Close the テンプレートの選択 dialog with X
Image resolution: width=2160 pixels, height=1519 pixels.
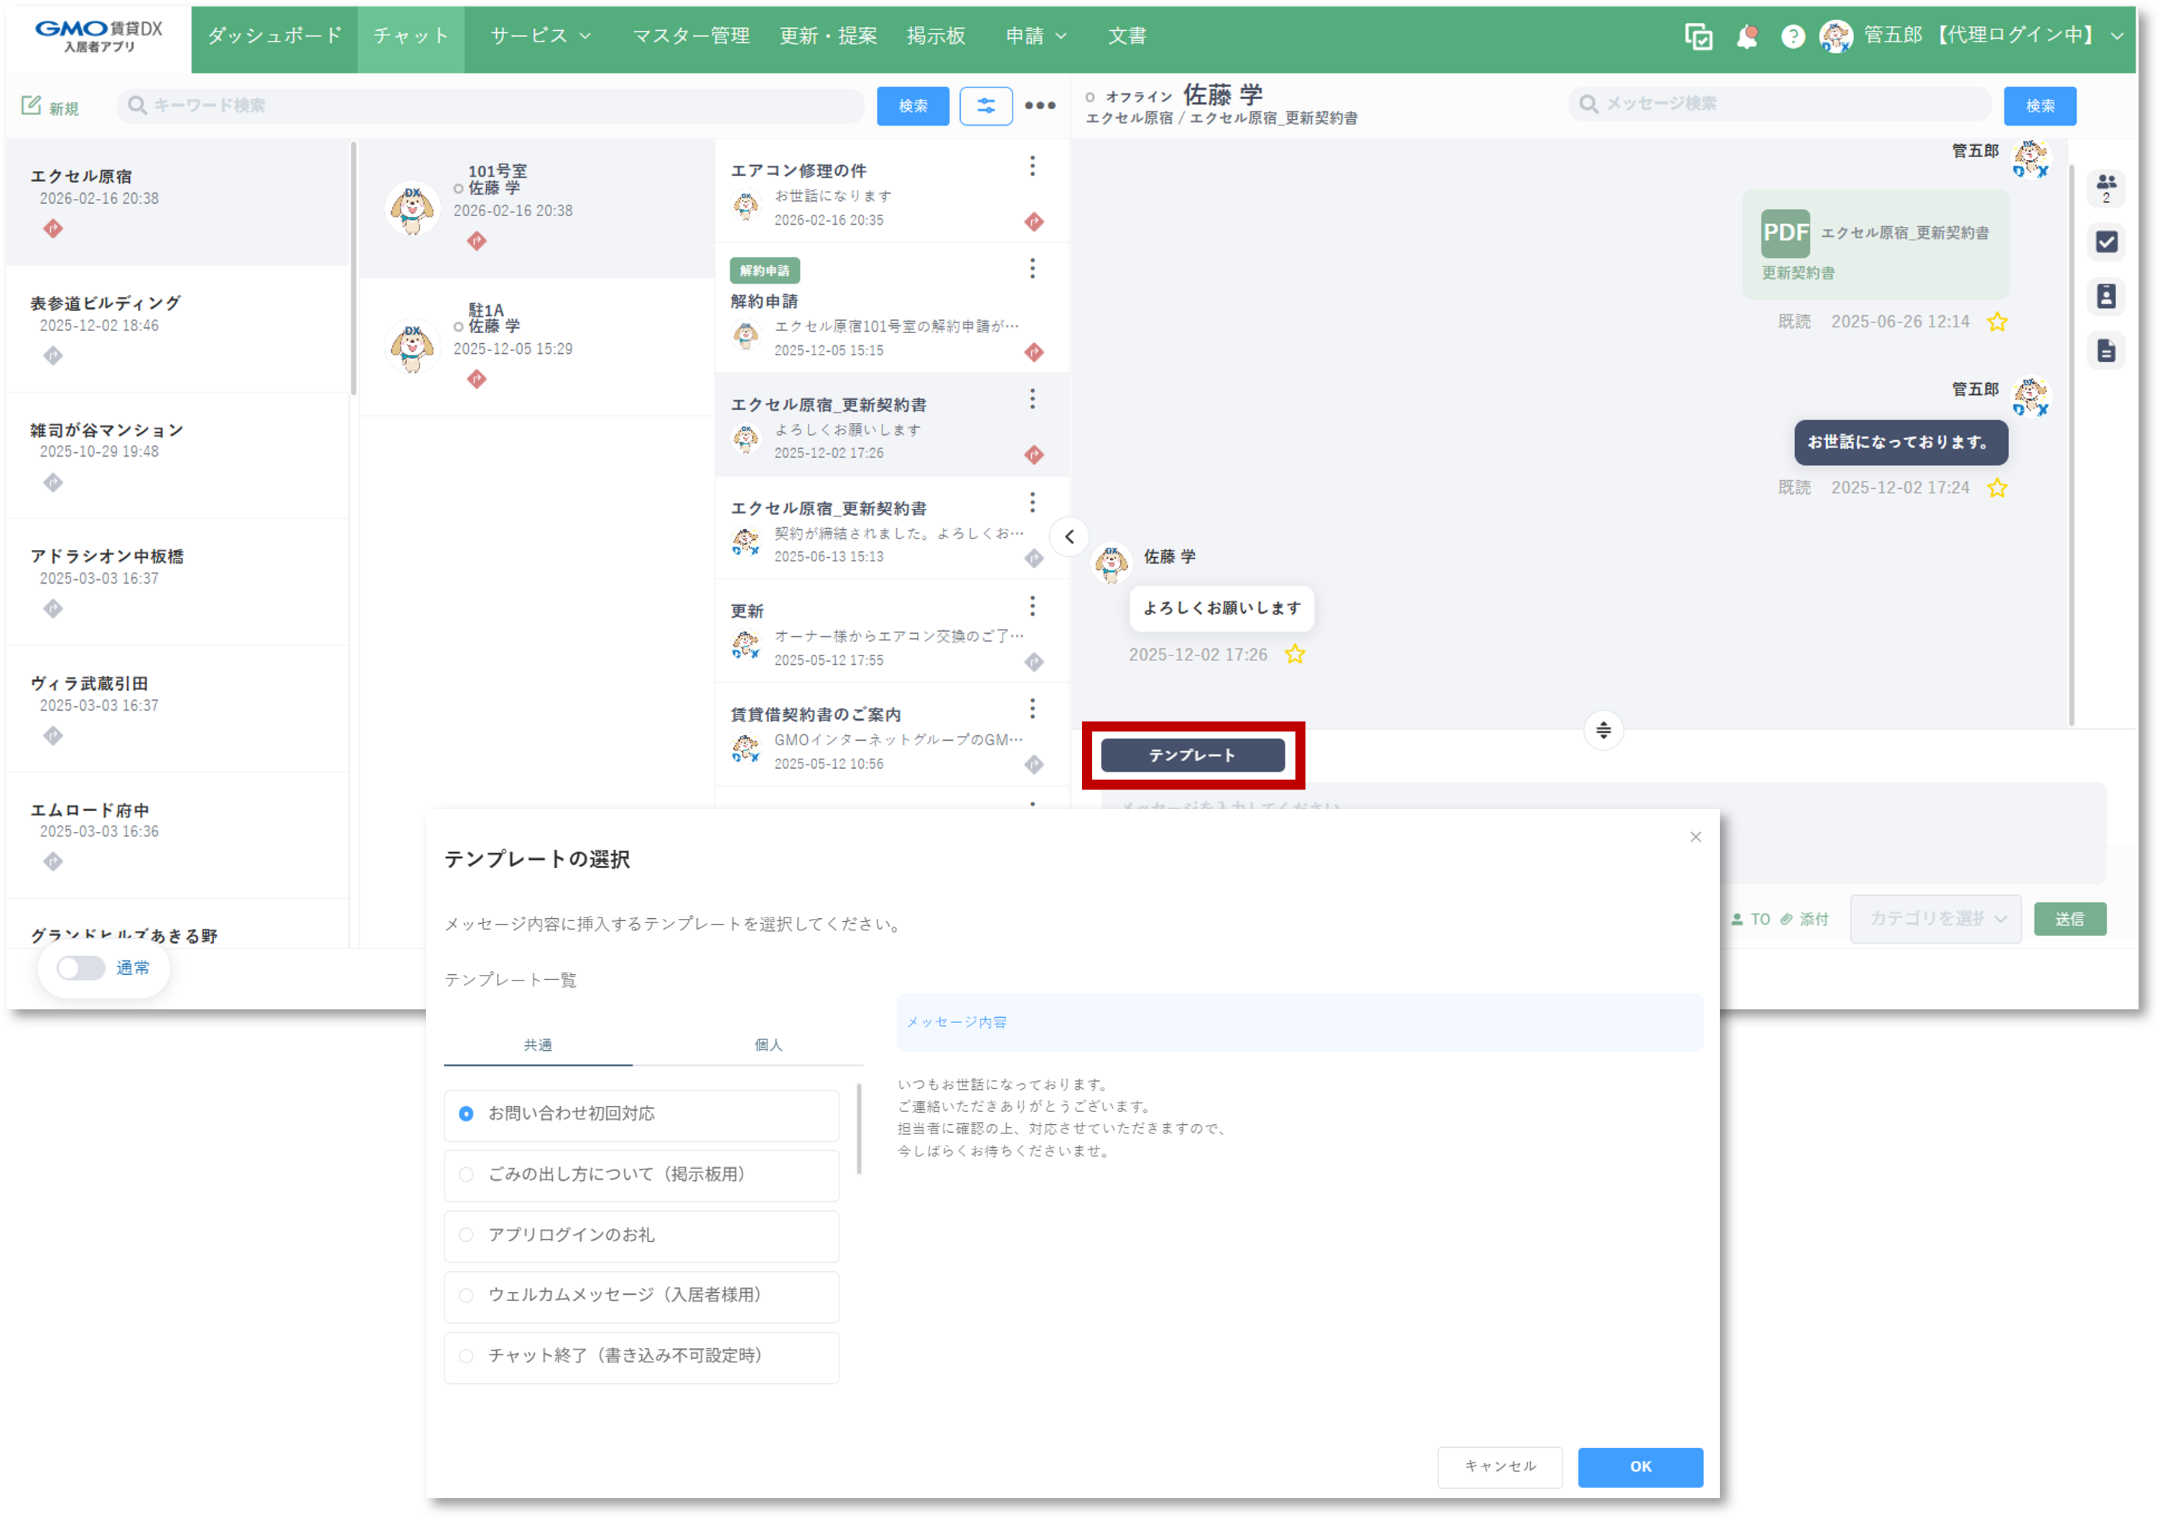click(x=1695, y=837)
